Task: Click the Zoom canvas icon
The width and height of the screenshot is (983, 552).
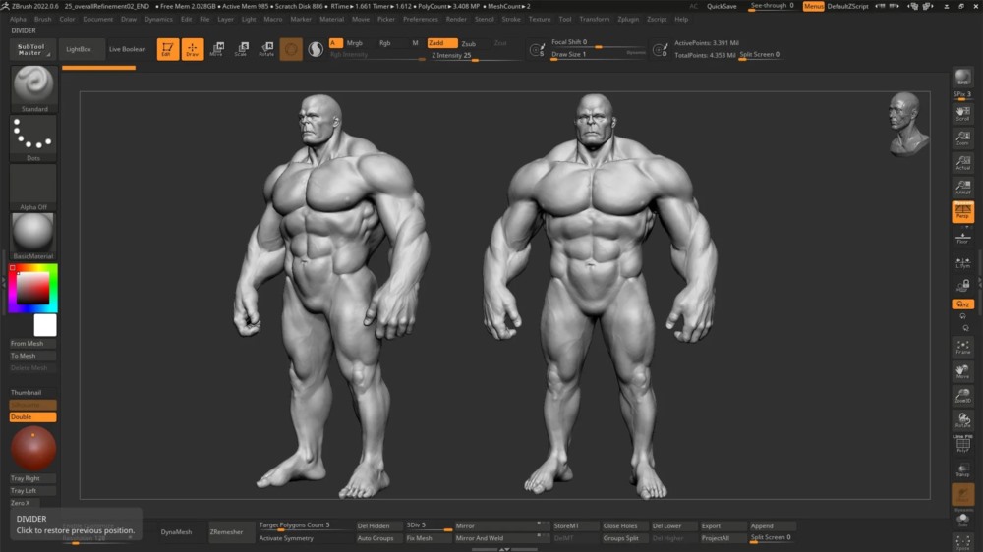Action: [x=963, y=138]
